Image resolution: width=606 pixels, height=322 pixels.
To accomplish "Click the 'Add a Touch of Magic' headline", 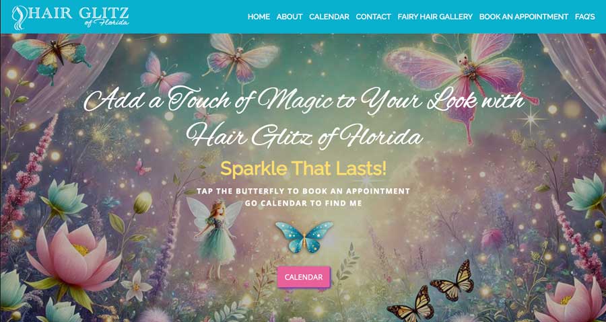I will 304,116.
